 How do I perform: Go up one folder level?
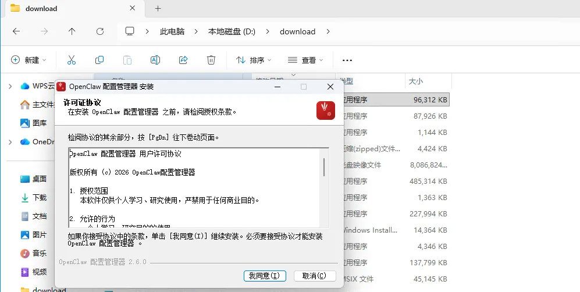[72, 31]
